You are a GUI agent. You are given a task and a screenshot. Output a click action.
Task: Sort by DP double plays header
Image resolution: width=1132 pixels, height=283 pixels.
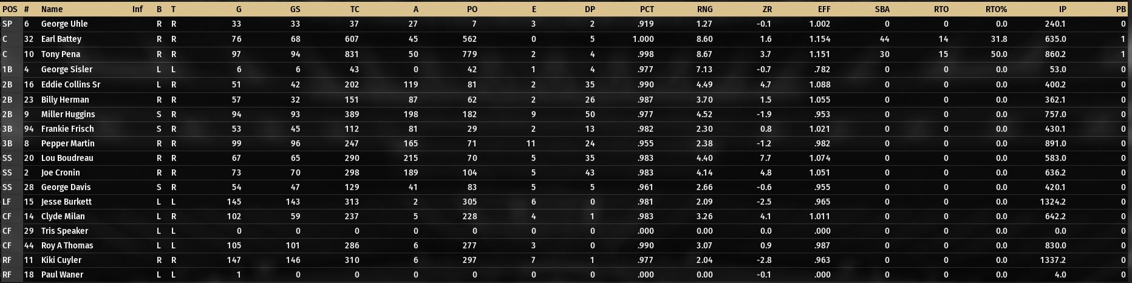pyautogui.click(x=590, y=9)
